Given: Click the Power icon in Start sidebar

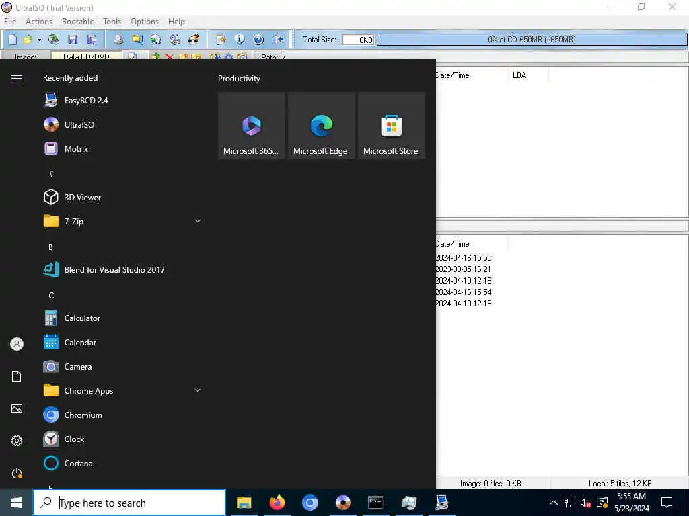Looking at the screenshot, I should (x=17, y=473).
